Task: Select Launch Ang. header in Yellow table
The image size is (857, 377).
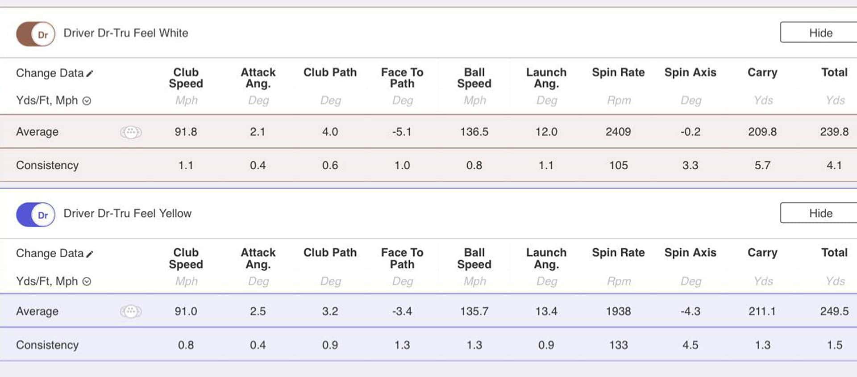Action: (546, 259)
